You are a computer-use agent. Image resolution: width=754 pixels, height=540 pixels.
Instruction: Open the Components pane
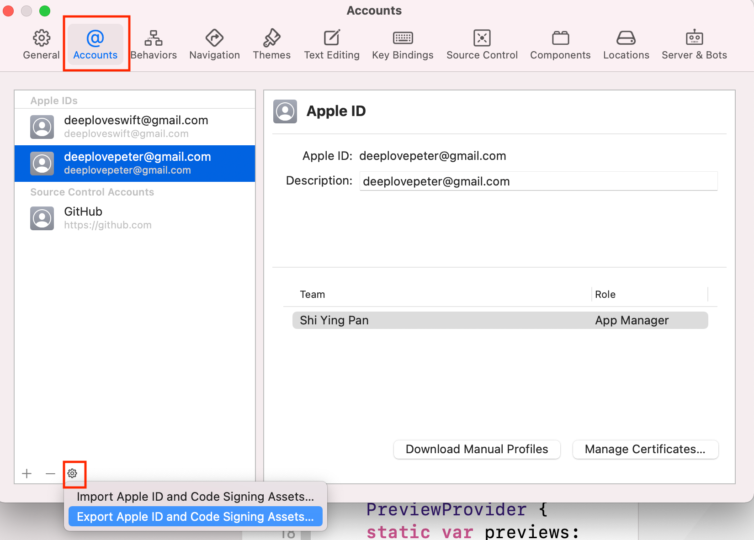click(560, 45)
